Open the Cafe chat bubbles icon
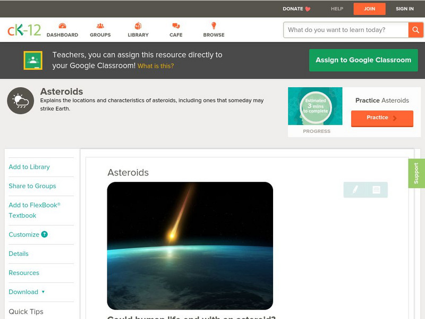This screenshot has width=425, height=319. [x=176, y=26]
